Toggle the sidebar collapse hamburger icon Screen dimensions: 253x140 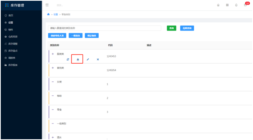click(47, 5)
